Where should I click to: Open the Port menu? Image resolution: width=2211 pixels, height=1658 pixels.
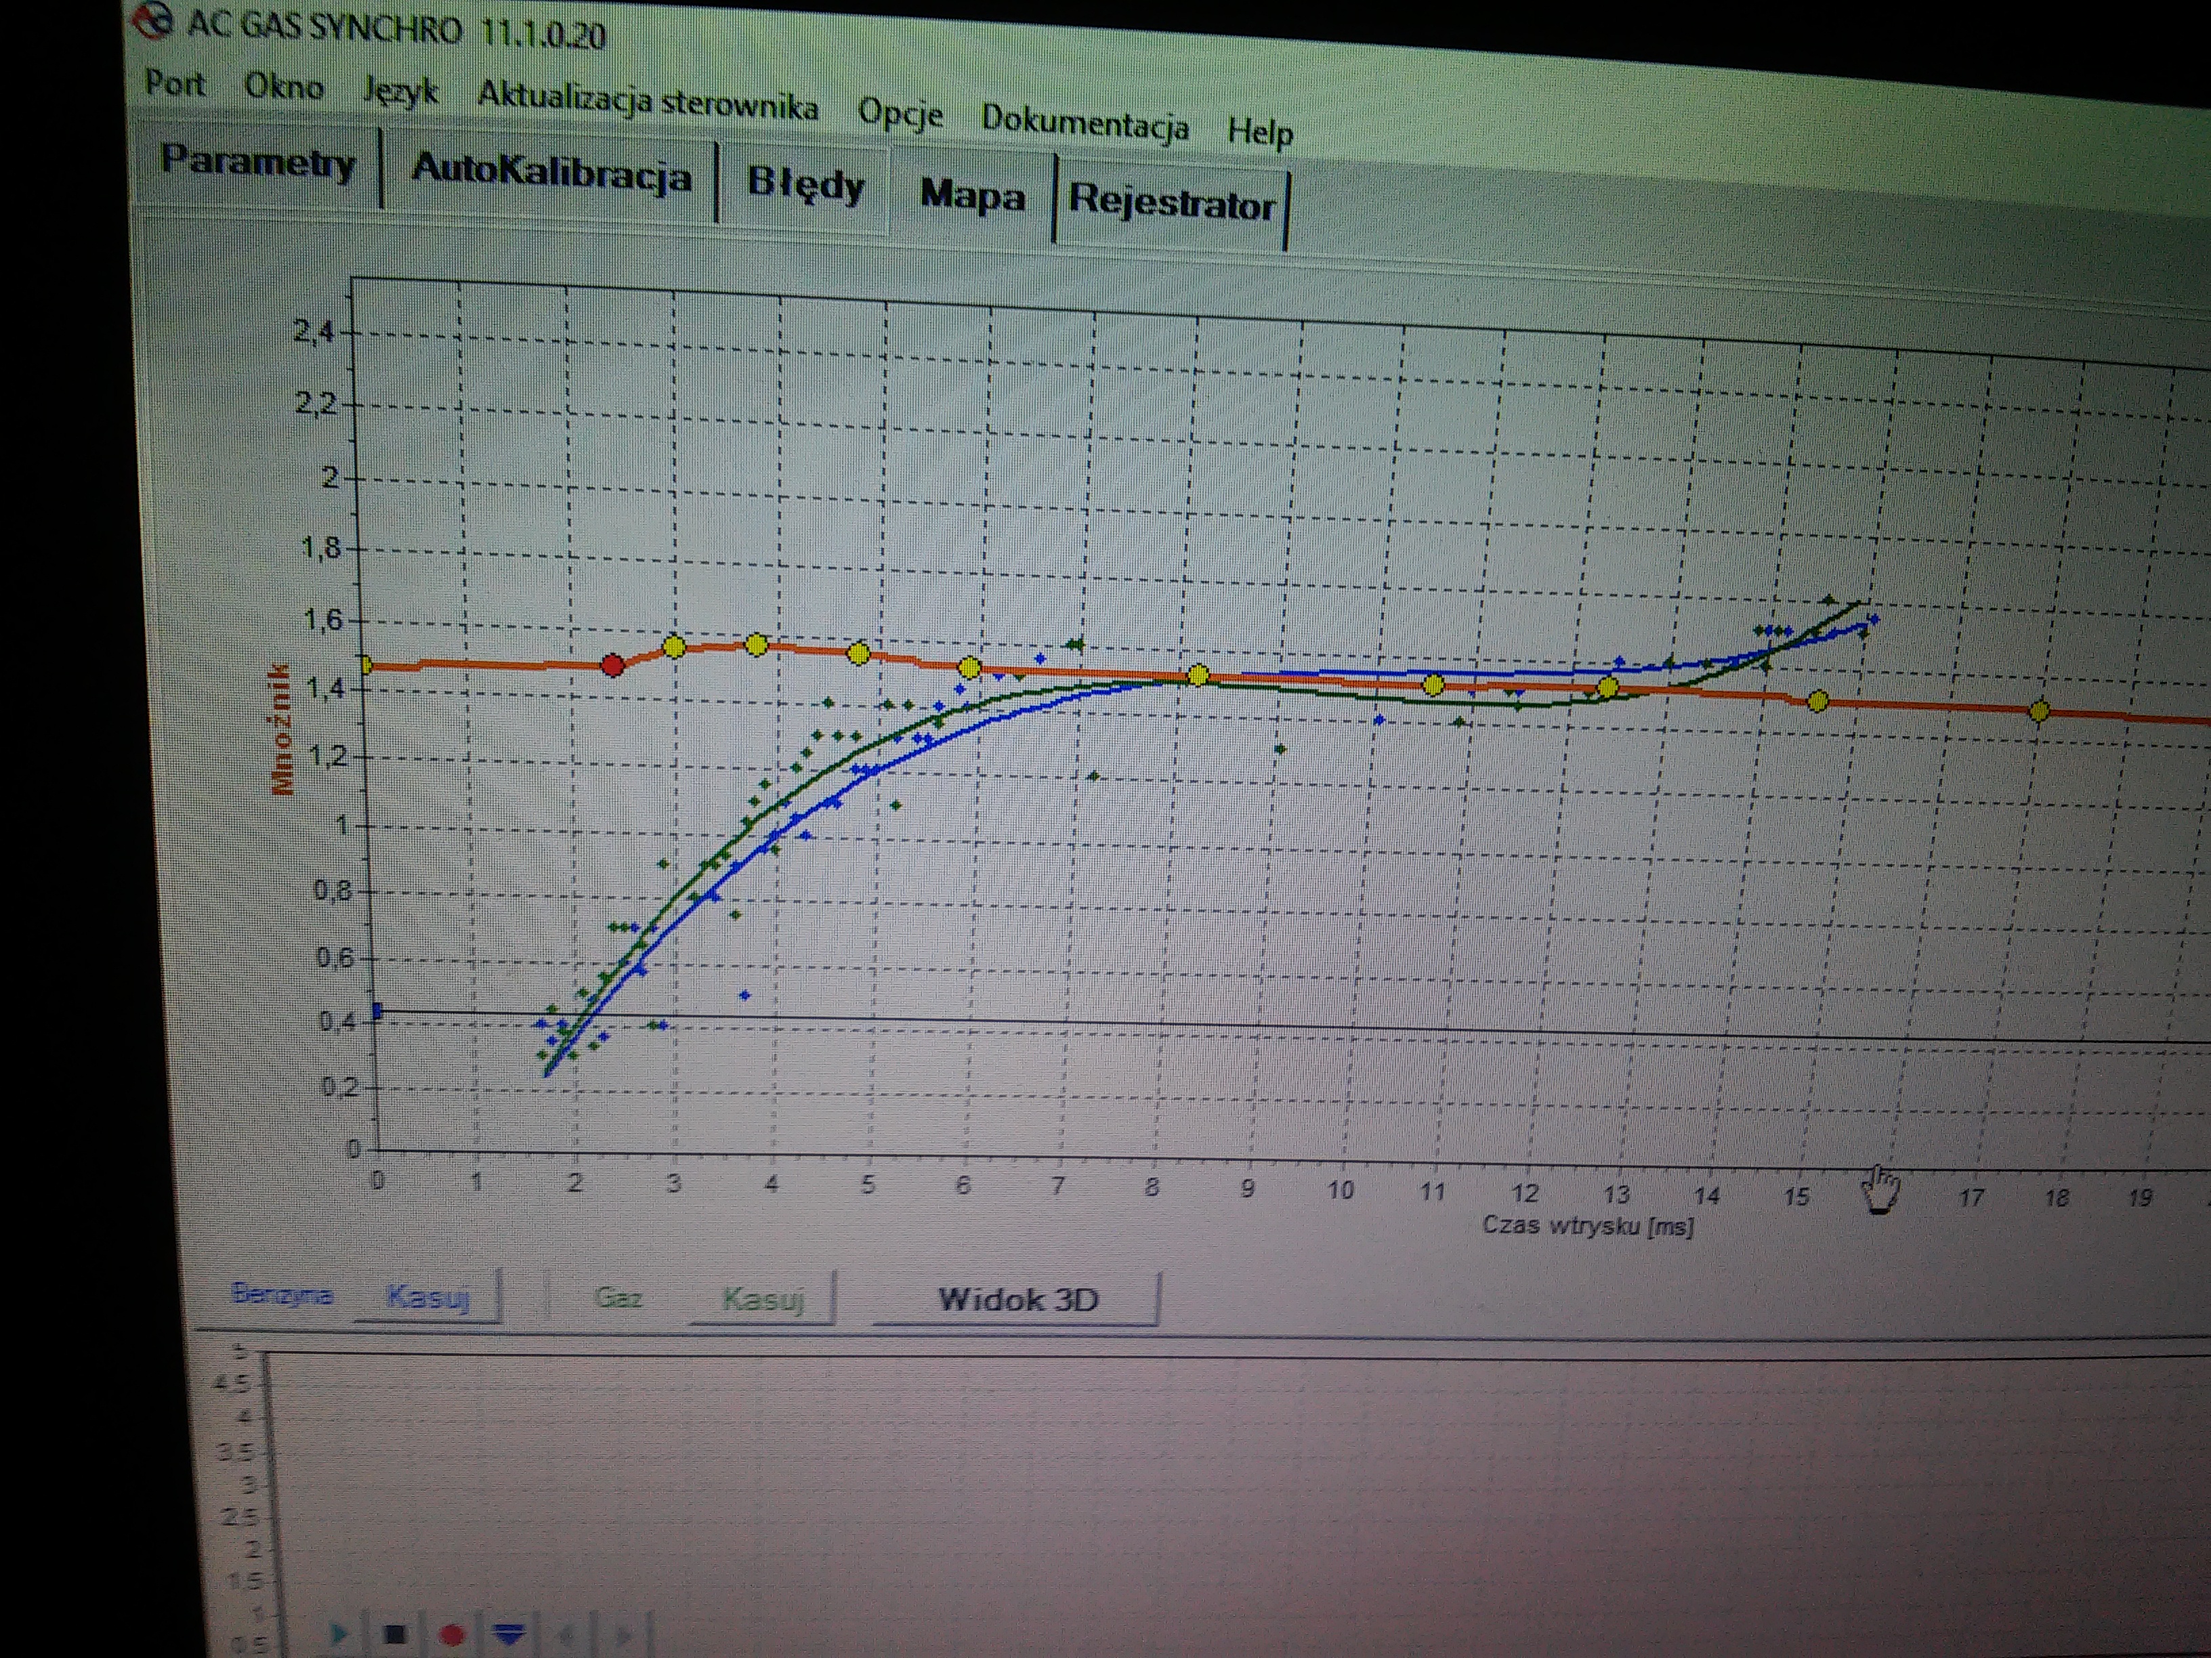pos(175,83)
